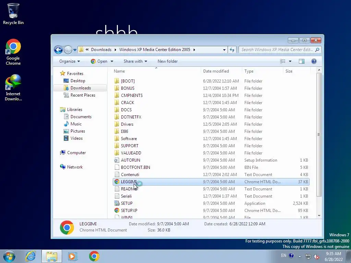The width and height of the screenshot is (351, 263).
Task: Click the muted volume tray icon
Action: pos(316,256)
